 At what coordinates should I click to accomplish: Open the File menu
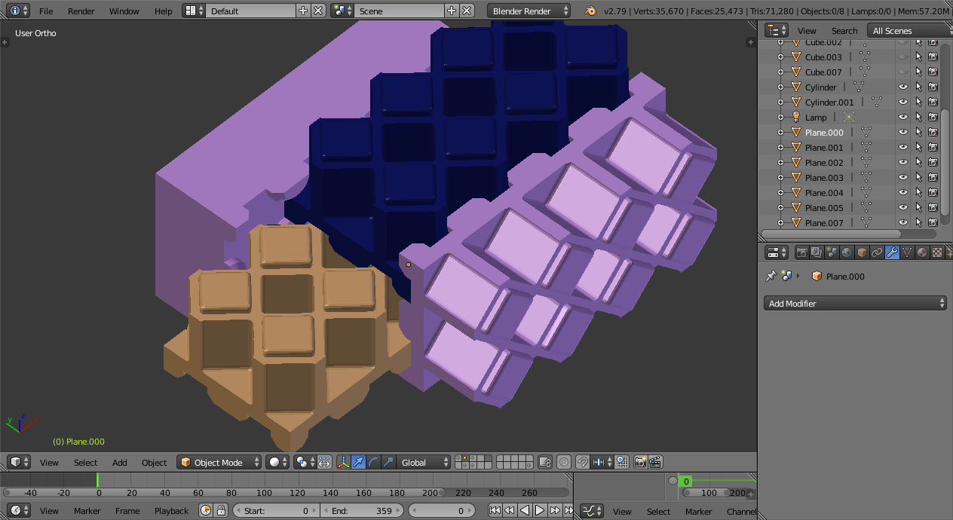(x=46, y=11)
